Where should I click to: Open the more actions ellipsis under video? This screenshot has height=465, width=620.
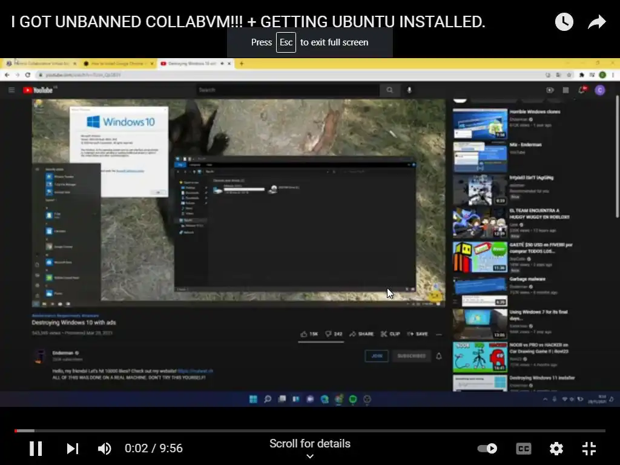[x=439, y=334]
